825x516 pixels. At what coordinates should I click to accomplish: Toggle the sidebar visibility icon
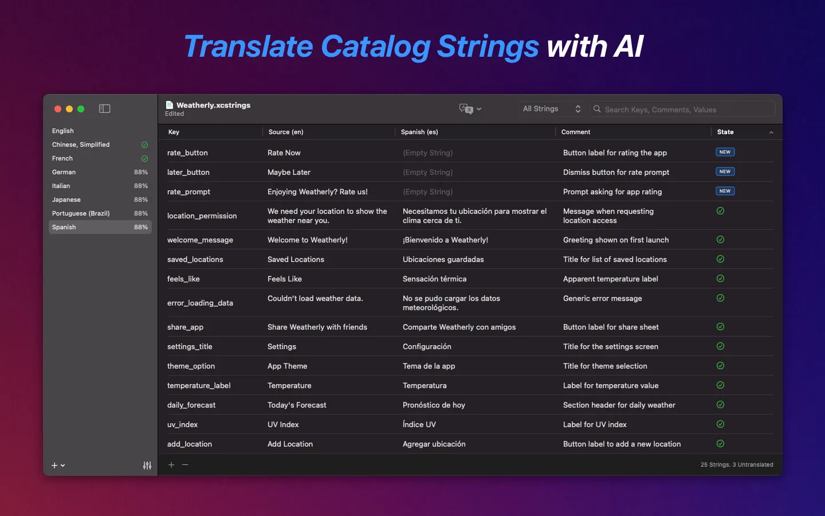coord(104,109)
